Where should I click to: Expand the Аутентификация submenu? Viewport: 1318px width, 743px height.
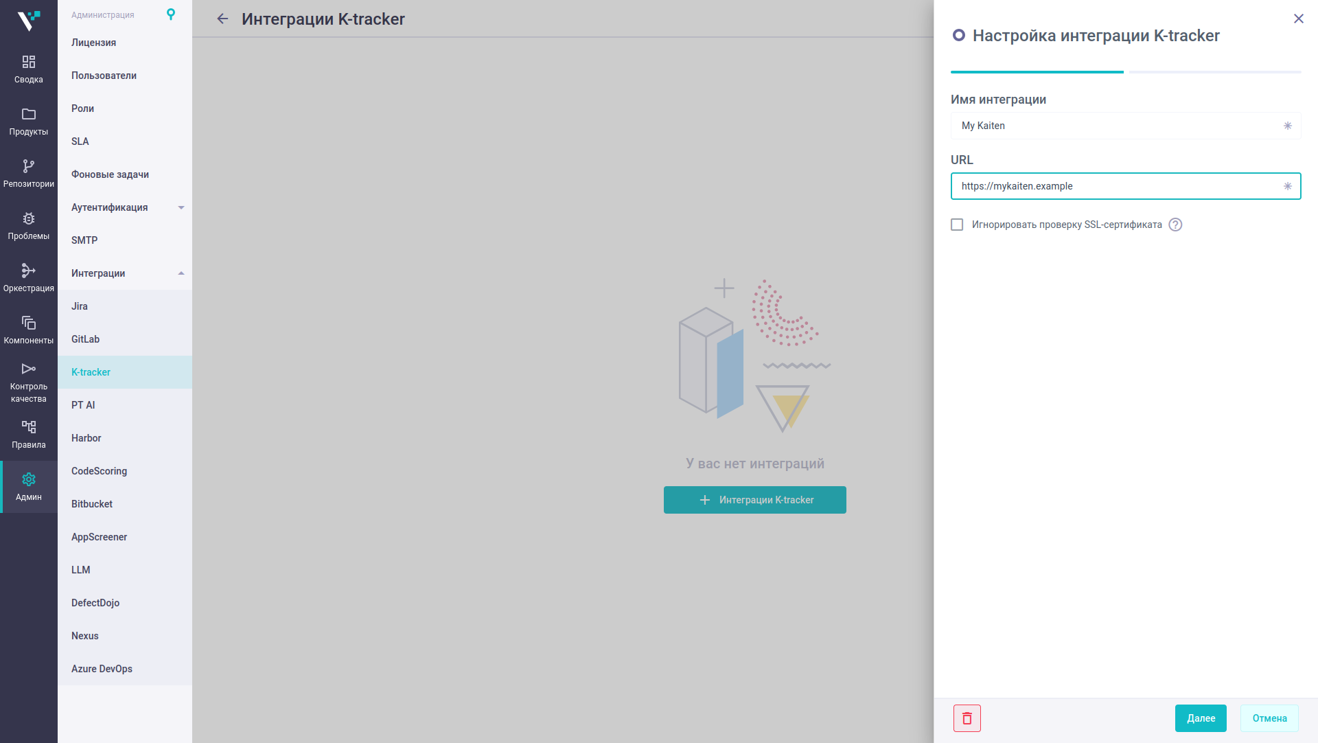[181, 207]
